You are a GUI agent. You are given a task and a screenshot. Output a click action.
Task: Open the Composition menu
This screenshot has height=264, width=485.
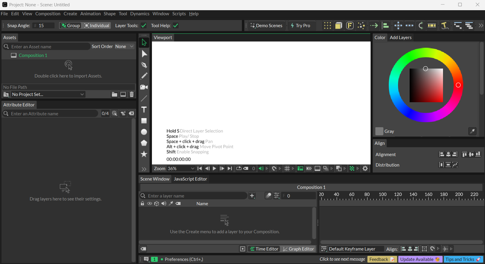(x=48, y=14)
